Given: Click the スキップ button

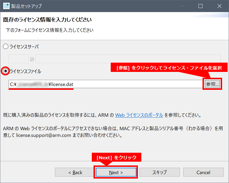Looking at the screenshot, I should pos(160,172).
